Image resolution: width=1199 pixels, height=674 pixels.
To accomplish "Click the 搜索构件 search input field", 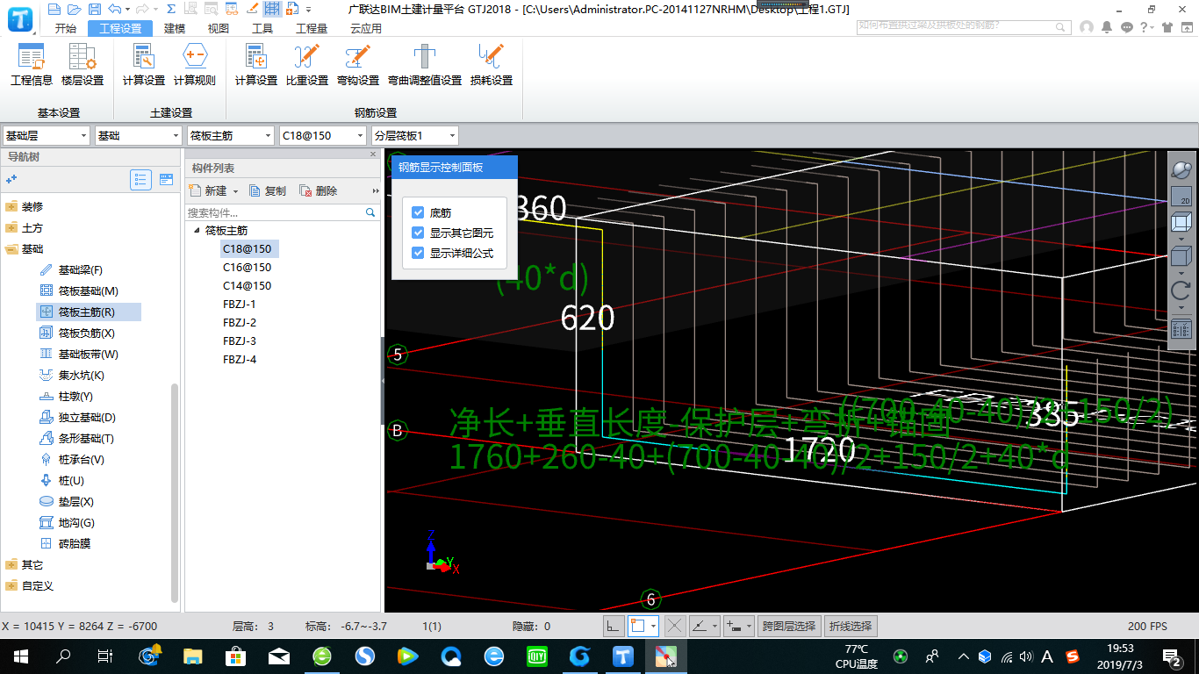I will point(275,212).
